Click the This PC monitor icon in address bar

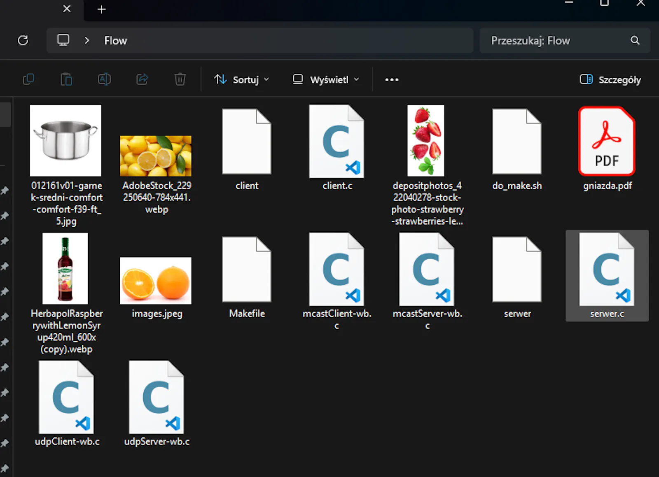pyautogui.click(x=63, y=40)
